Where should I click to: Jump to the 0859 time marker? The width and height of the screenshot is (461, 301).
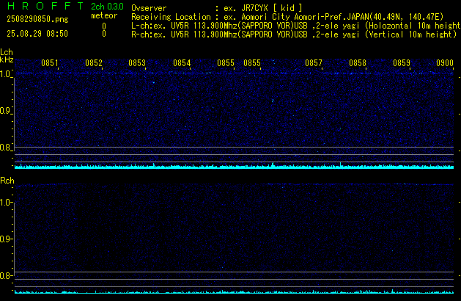tap(402, 63)
